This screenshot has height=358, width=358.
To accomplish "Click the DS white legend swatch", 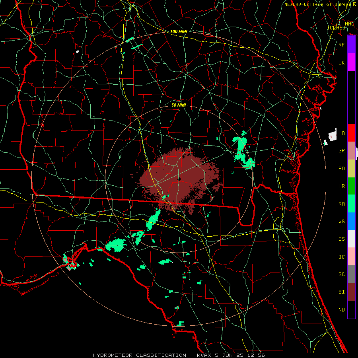I will (351, 239).
